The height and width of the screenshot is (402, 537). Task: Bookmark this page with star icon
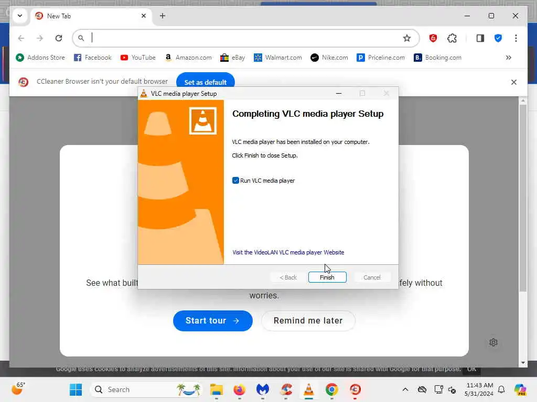[x=406, y=38]
